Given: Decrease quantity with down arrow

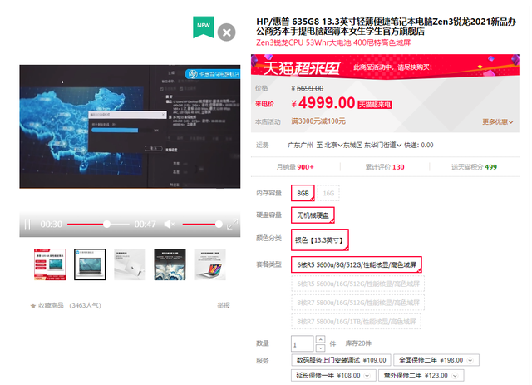Looking at the screenshot, I should point(320,348).
